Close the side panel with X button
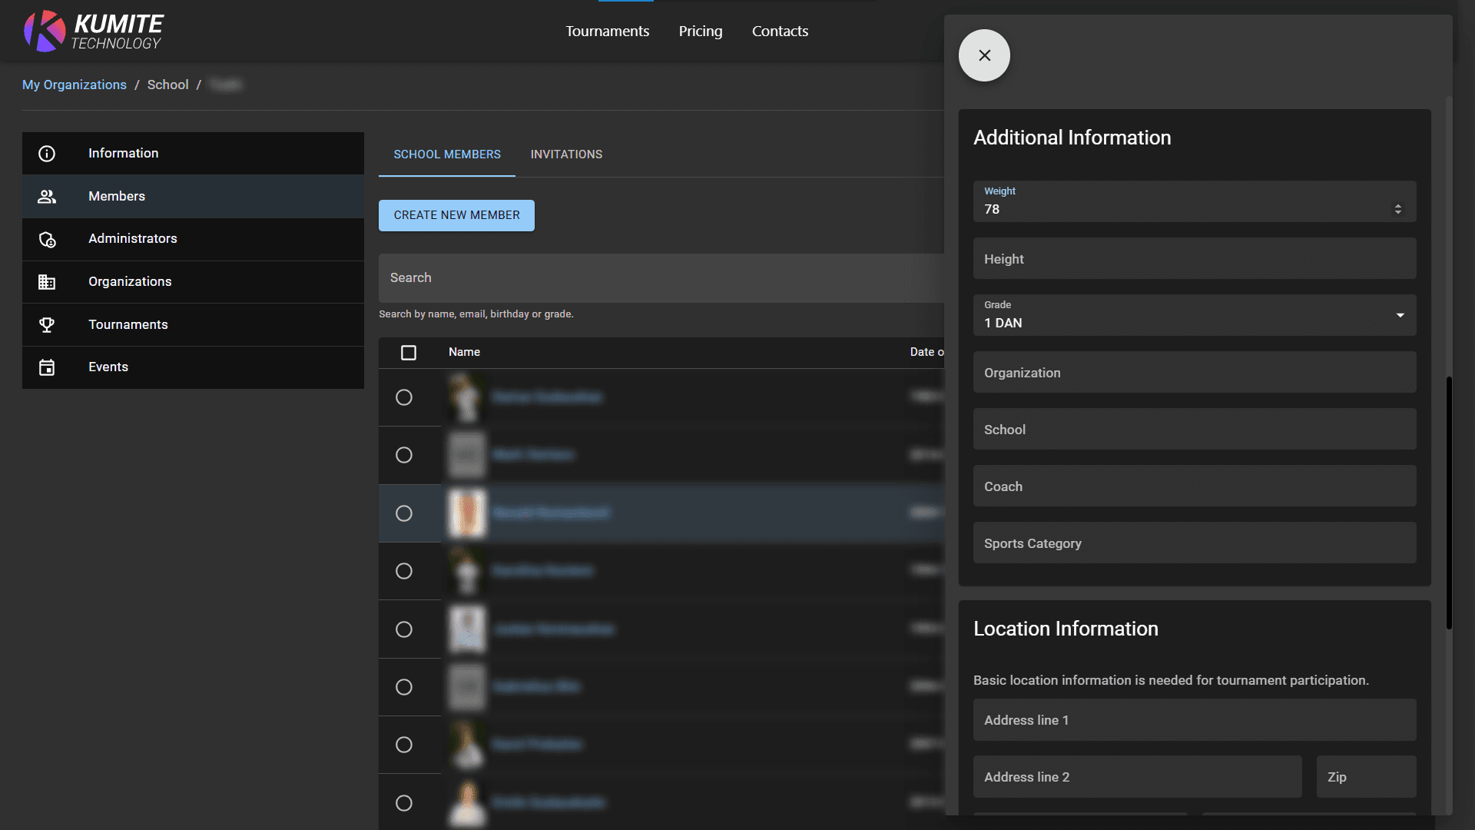Viewport: 1475px width, 830px height. (x=984, y=55)
